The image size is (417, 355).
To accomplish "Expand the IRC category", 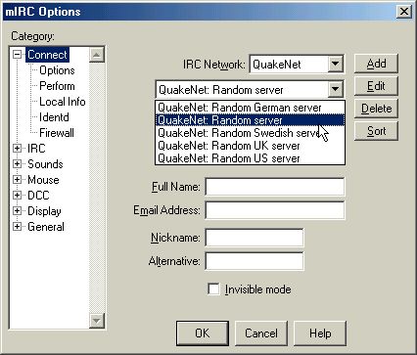I will (17, 149).
